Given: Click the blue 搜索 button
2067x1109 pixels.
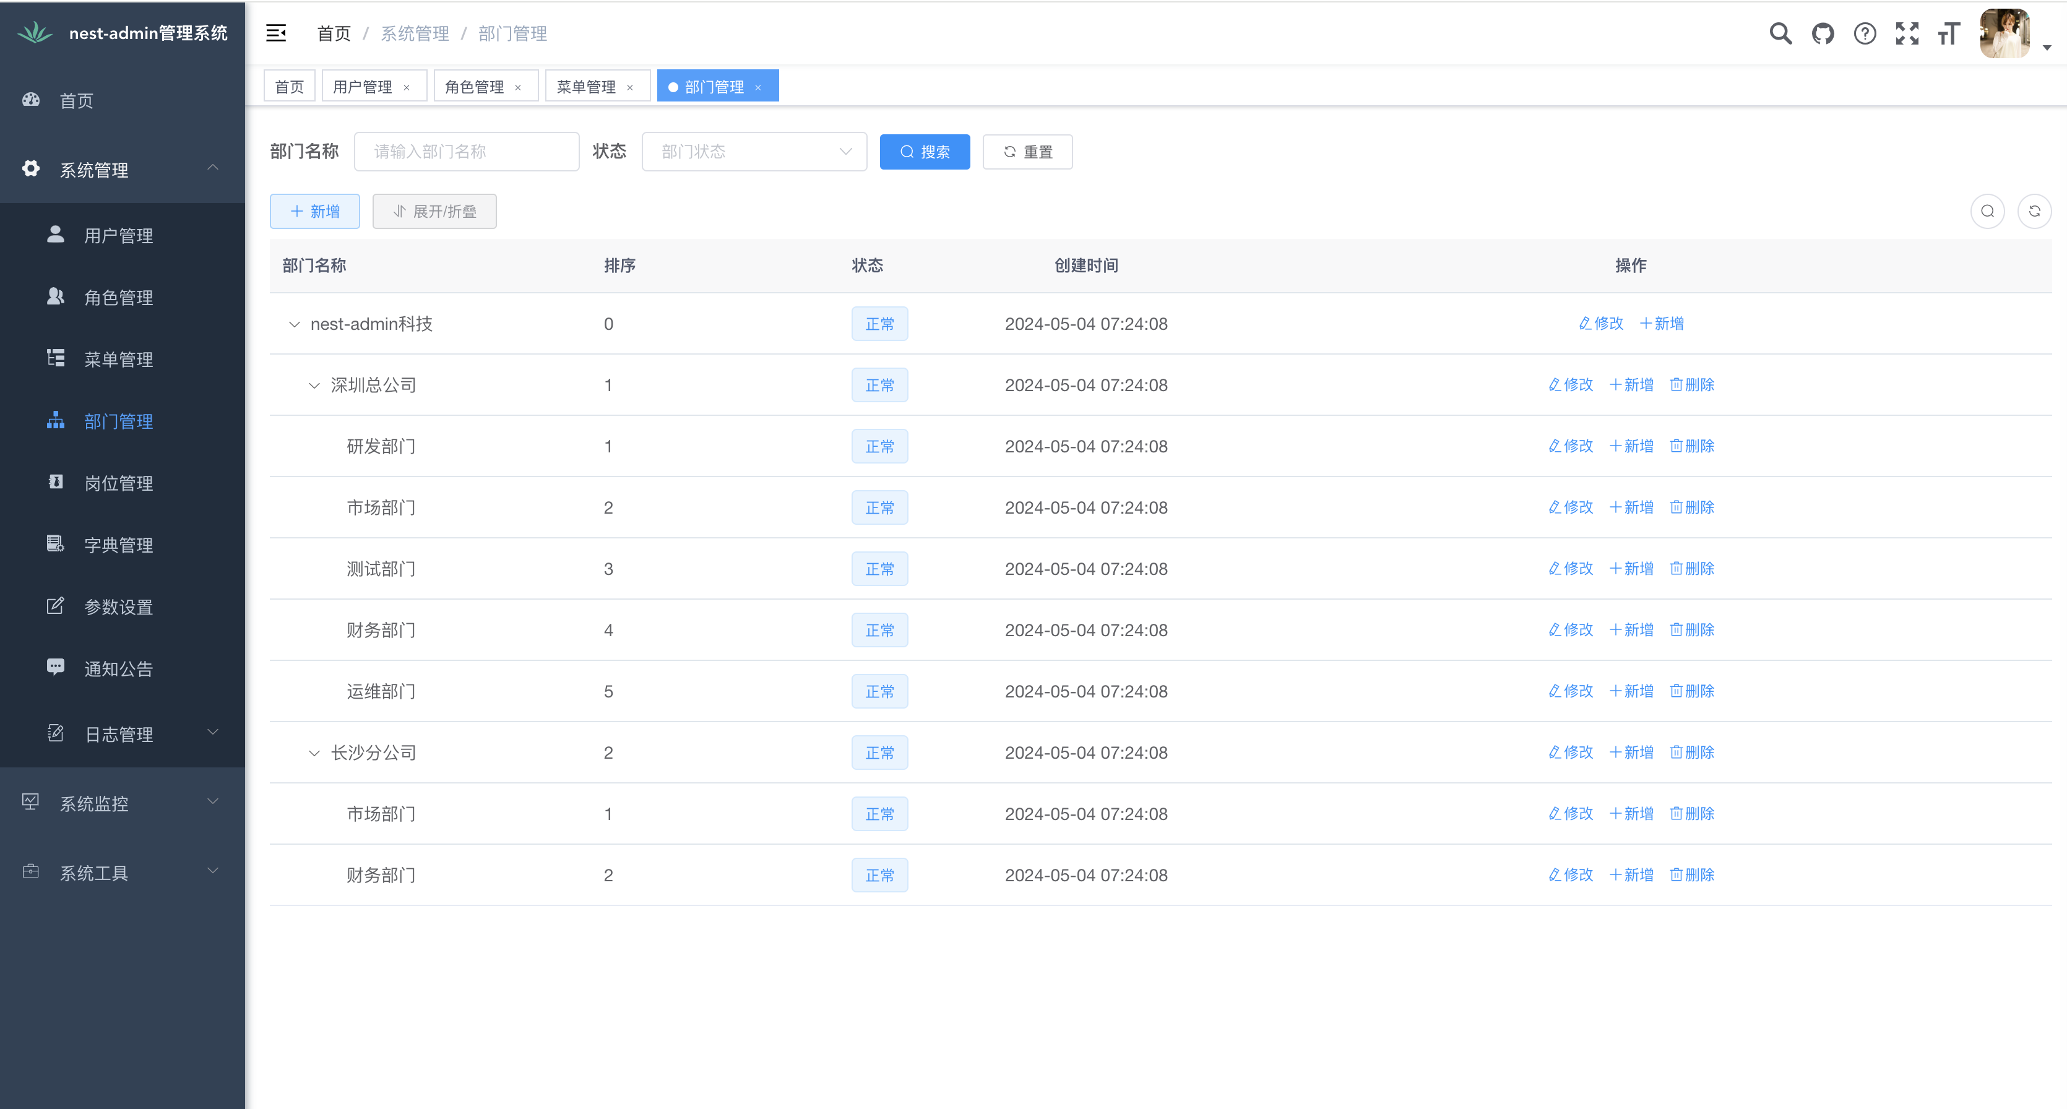Looking at the screenshot, I should (925, 152).
